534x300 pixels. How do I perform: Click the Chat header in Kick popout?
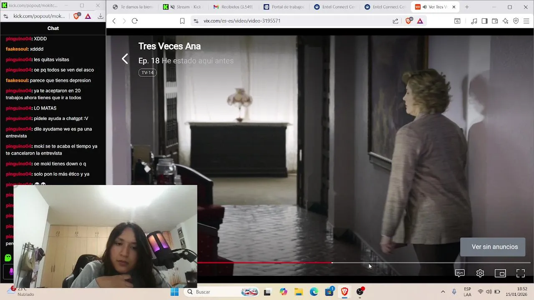(x=53, y=28)
